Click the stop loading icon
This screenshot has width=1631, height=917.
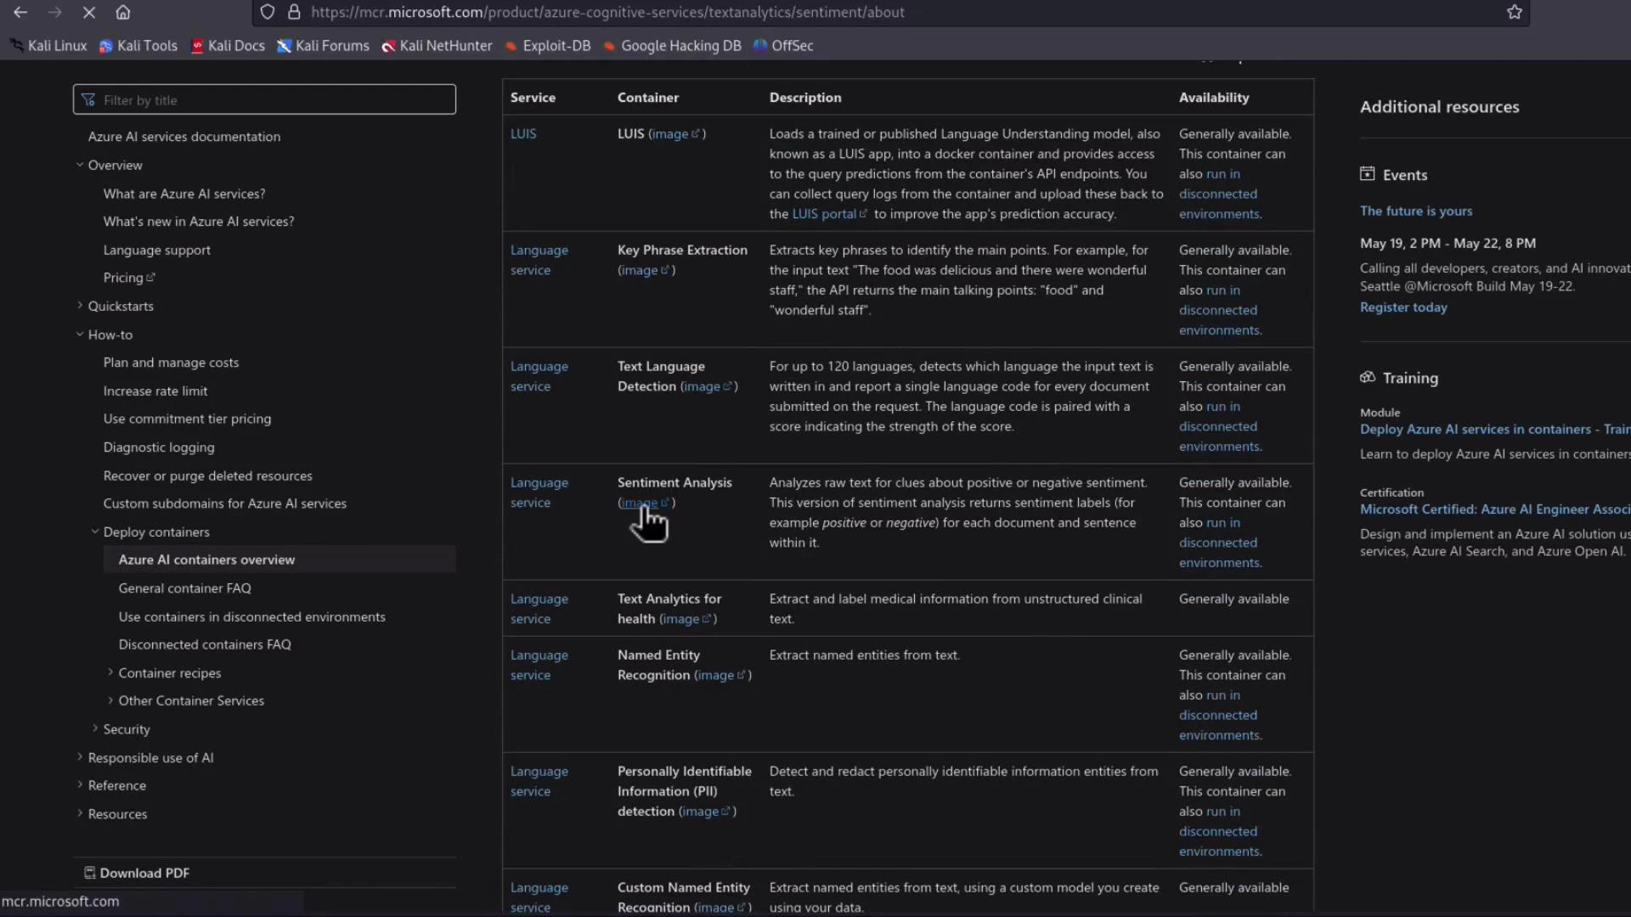(x=89, y=12)
